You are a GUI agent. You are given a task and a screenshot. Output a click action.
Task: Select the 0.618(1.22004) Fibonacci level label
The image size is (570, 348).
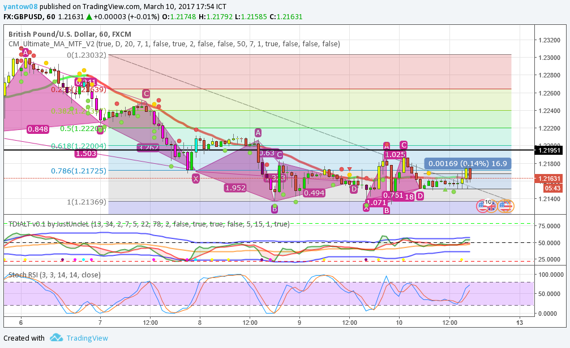(x=79, y=146)
